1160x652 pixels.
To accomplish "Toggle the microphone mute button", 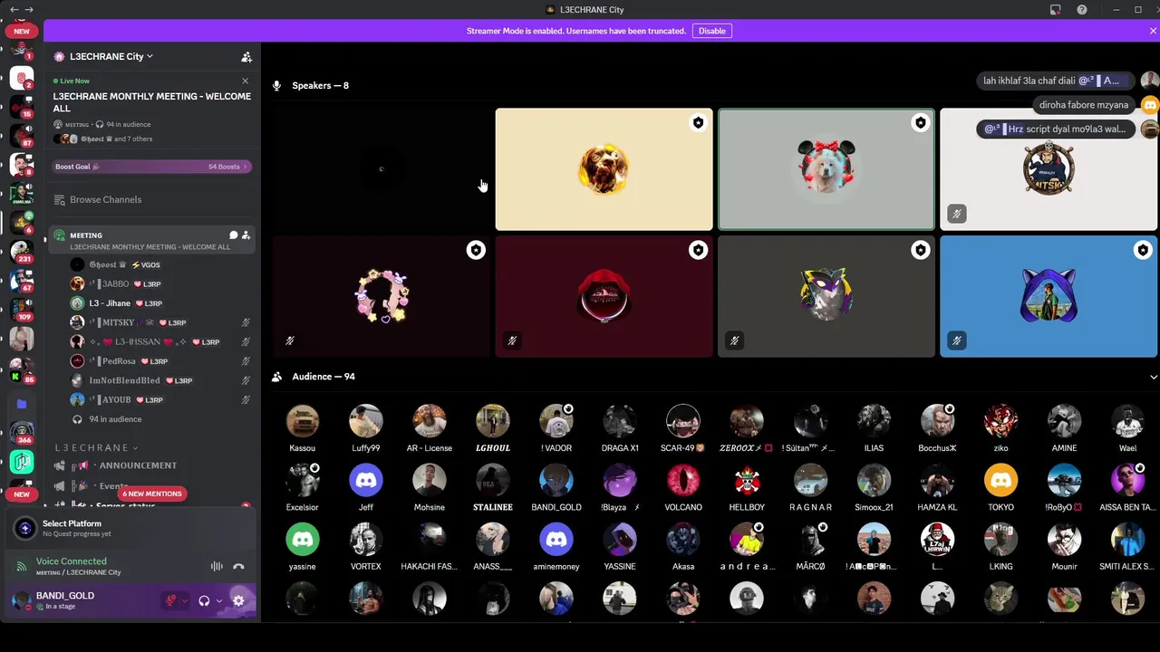I will click(169, 600).
